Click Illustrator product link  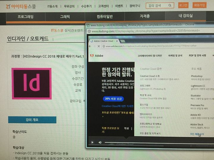point(196,95)
